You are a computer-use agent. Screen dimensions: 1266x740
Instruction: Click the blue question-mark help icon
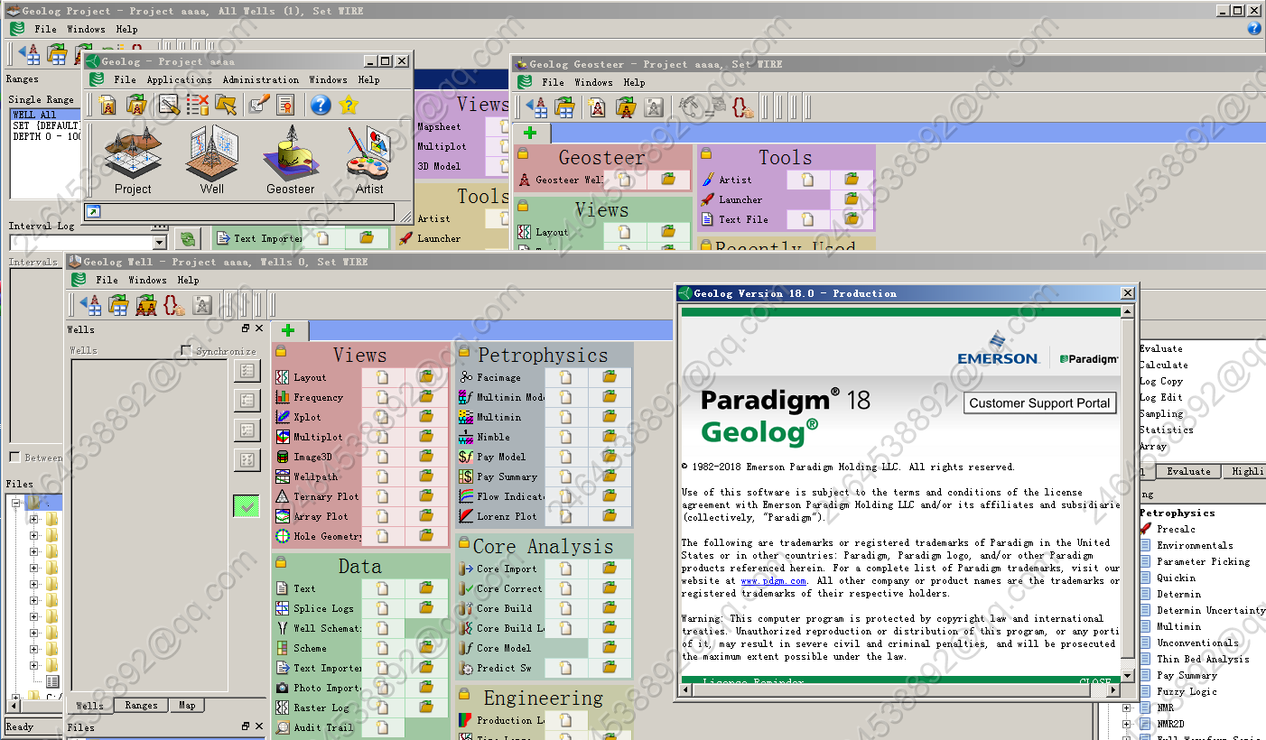pos(321,105)
